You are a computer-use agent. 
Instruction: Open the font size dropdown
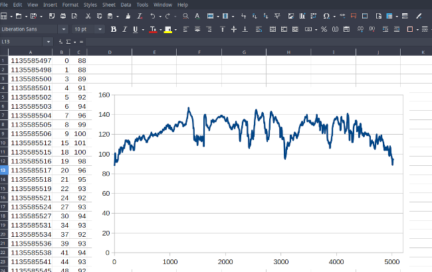(x=100, y=29)
